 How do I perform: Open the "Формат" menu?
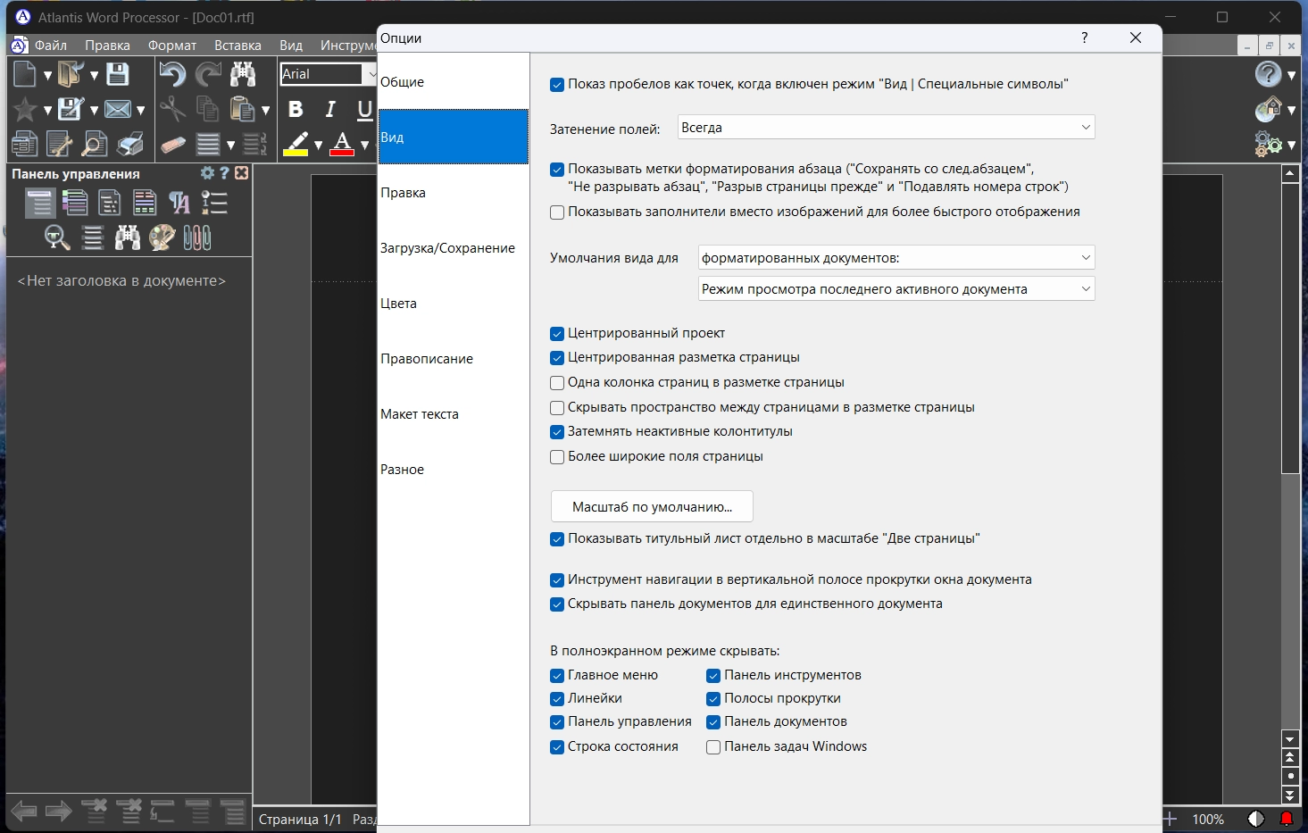[172, 45]
